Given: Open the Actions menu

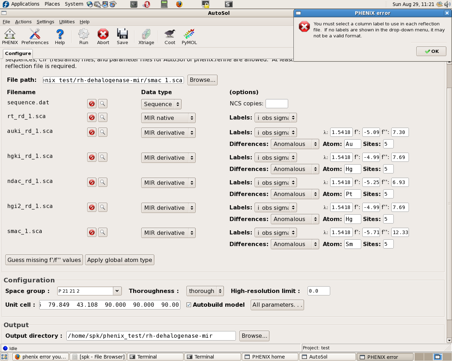Looking at the screenshot, I should (x=23, y=22).
